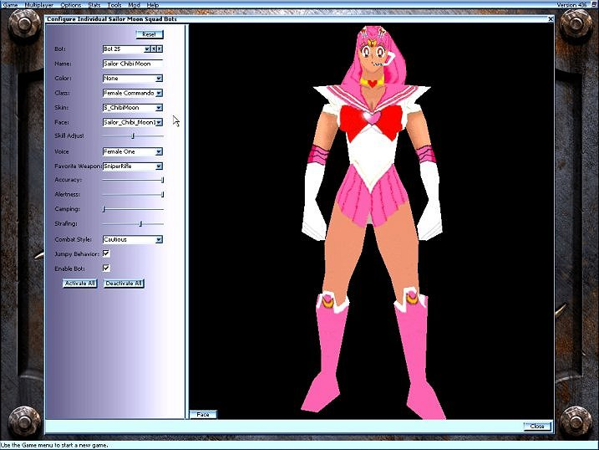Click the 'Enable Bot:' label
599x450 pixels.
click(69, 268)
